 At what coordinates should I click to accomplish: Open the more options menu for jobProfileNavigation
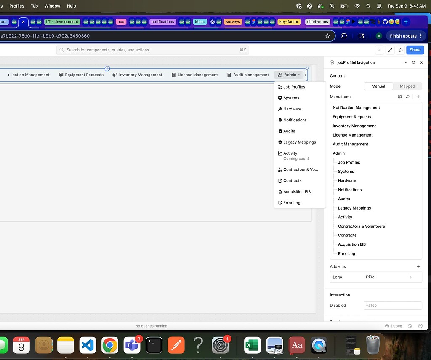click(x=405, y=62)
